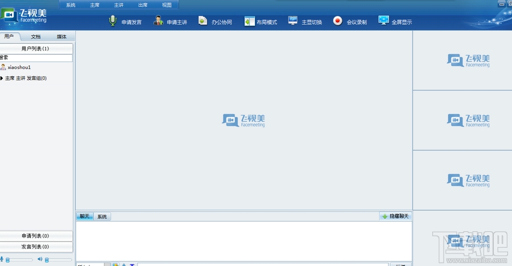Minimize the Facemeeting window
Viewport: 512px width, 266px height.
501,4
